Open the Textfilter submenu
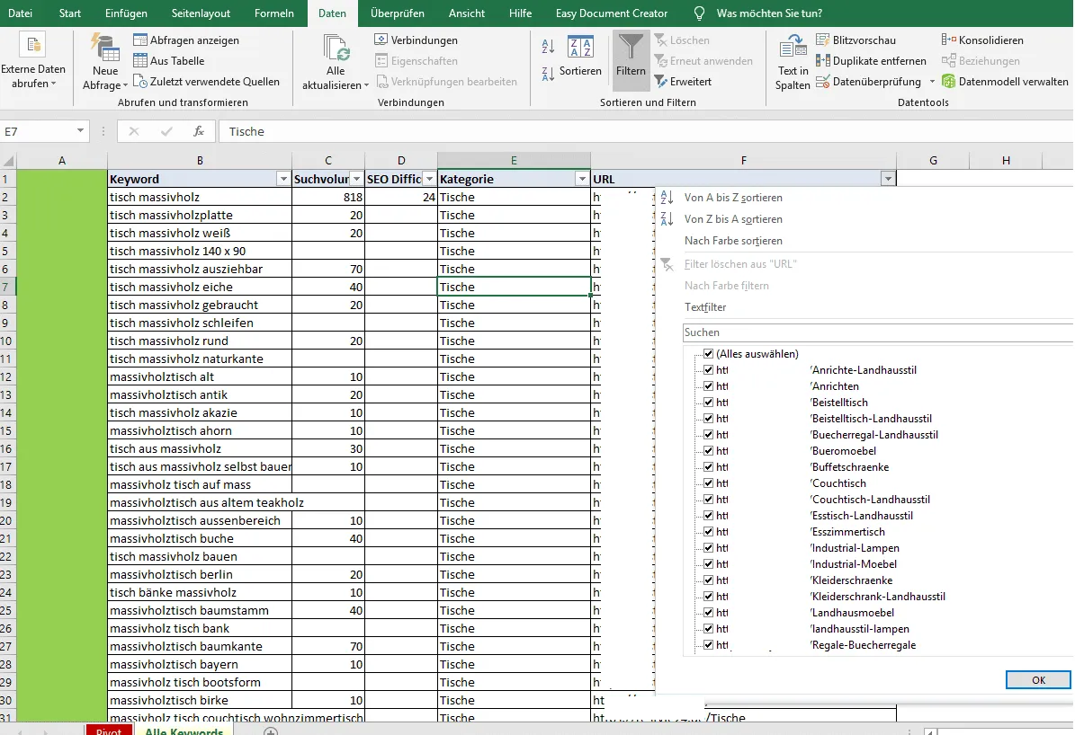1075x735 pixels. pos(704,307)
